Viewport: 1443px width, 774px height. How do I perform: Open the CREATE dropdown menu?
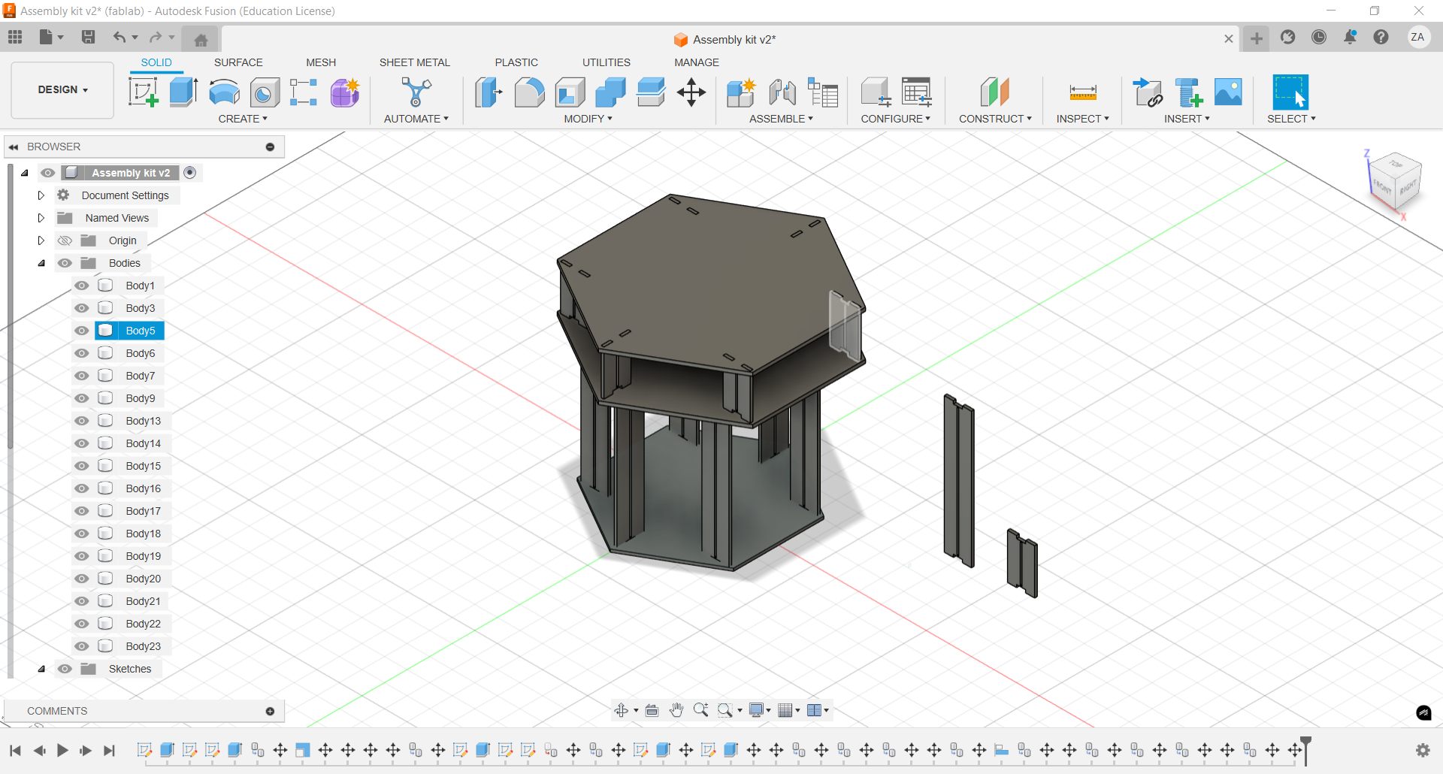[x=243, y=119]
